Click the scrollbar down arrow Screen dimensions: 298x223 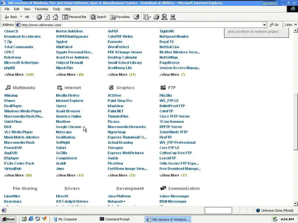(296, 204)
